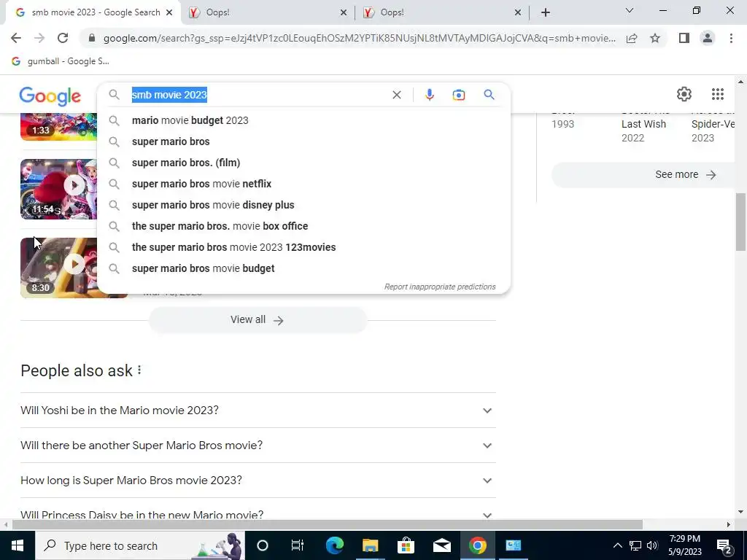
Task: Choose the super mario bros movie budget suggestion
Action: click(303, 268)
